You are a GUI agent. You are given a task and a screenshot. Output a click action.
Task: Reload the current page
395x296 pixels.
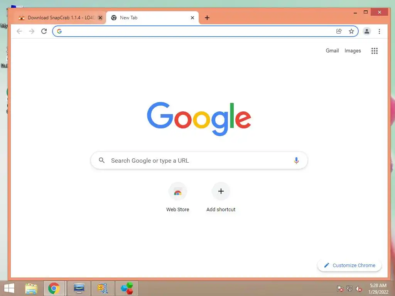[x=44, y=31]
